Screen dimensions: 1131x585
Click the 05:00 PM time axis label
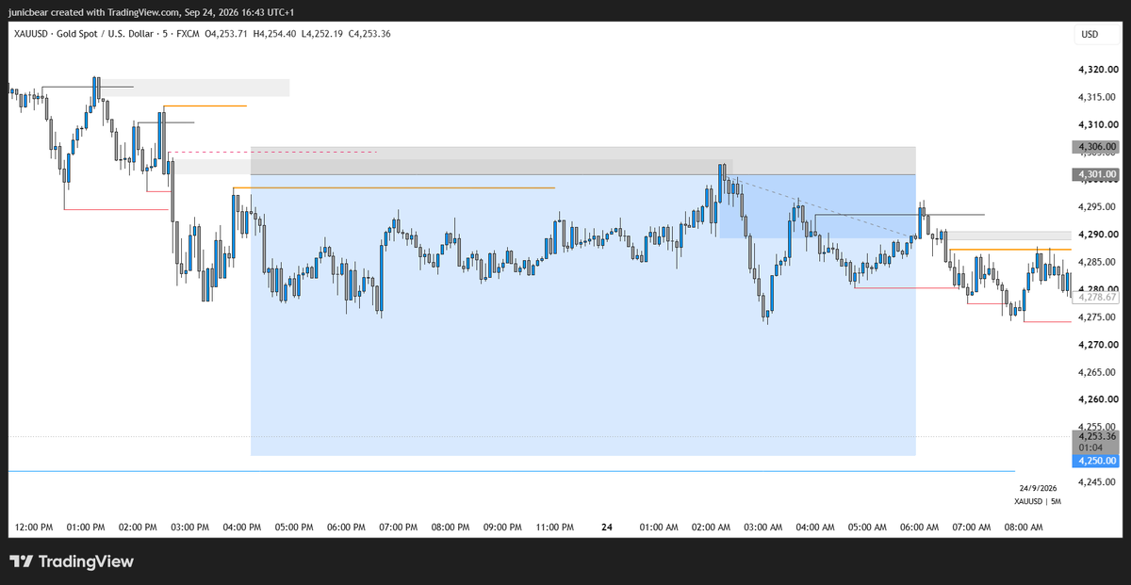coord(293,528)
